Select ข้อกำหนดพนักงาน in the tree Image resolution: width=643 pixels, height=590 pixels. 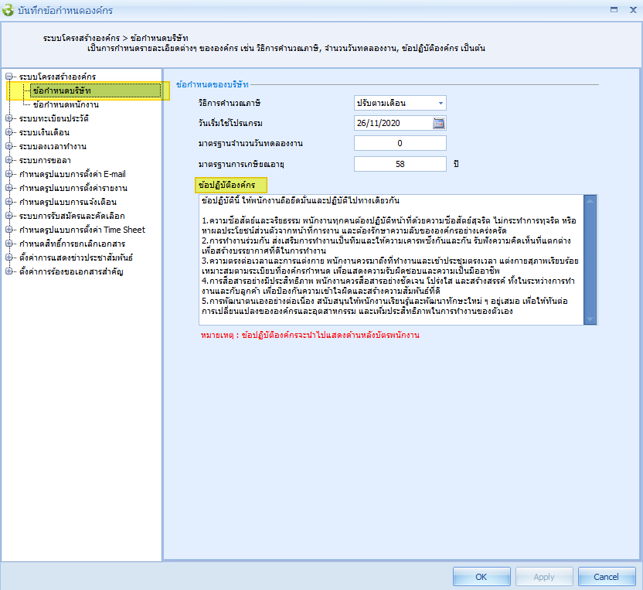pos(66,104)
